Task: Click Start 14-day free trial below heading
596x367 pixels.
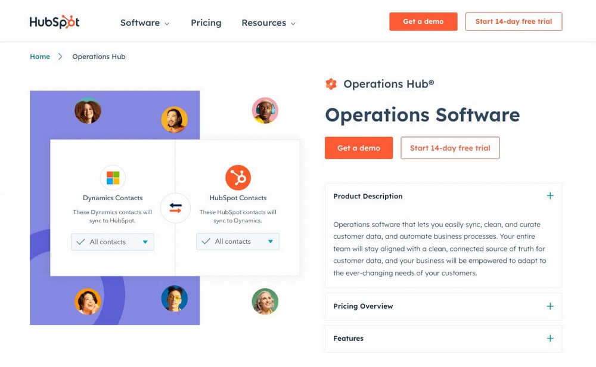Action: pos(450,148)
